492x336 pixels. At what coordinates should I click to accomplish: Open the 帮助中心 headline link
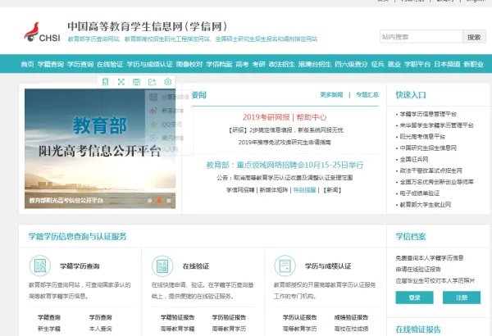click(312, 117)
